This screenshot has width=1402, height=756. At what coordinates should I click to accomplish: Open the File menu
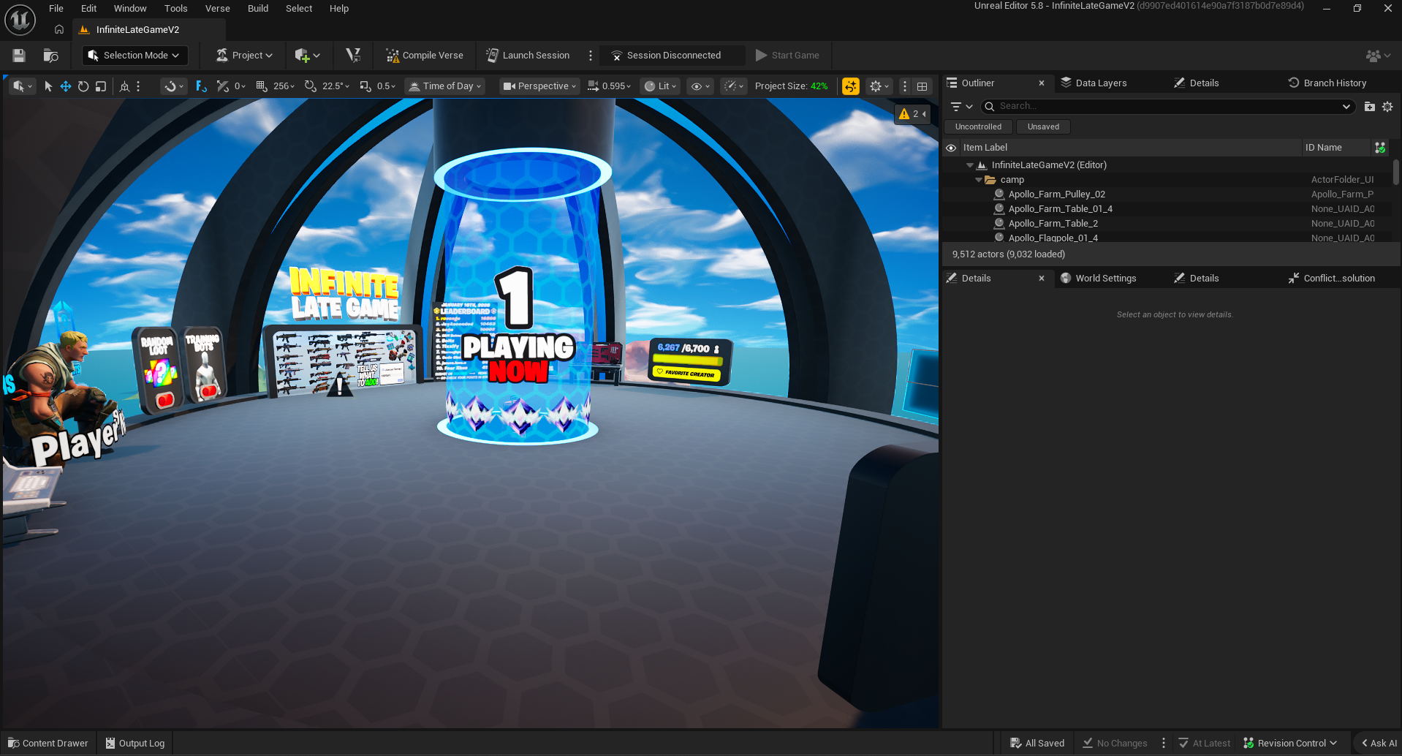(56, 9)
